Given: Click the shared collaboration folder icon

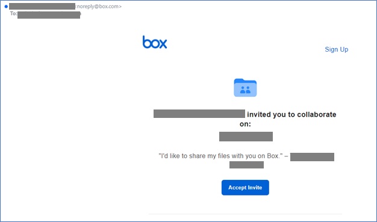Looking at the screenshot, I should (x=245, y=88).
